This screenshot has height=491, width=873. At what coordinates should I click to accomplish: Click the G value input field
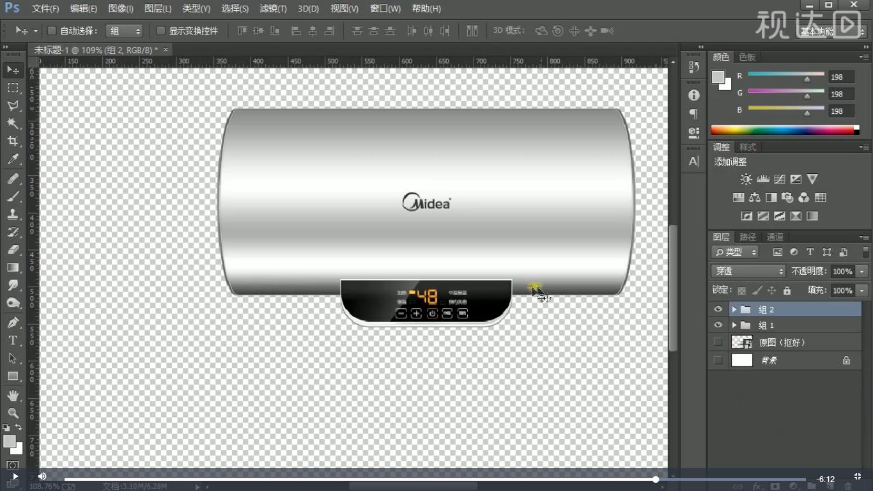pos(841,94)
